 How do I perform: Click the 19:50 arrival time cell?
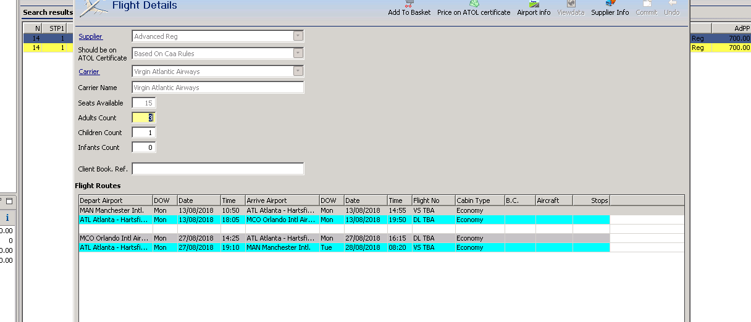(400, 220)
